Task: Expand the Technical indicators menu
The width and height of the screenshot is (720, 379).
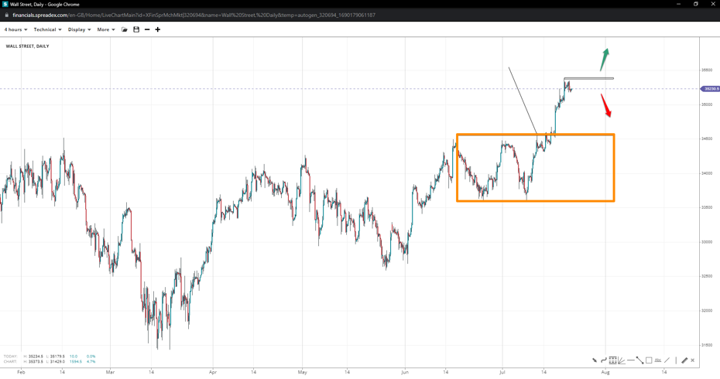Action: (x=47, y=29)
